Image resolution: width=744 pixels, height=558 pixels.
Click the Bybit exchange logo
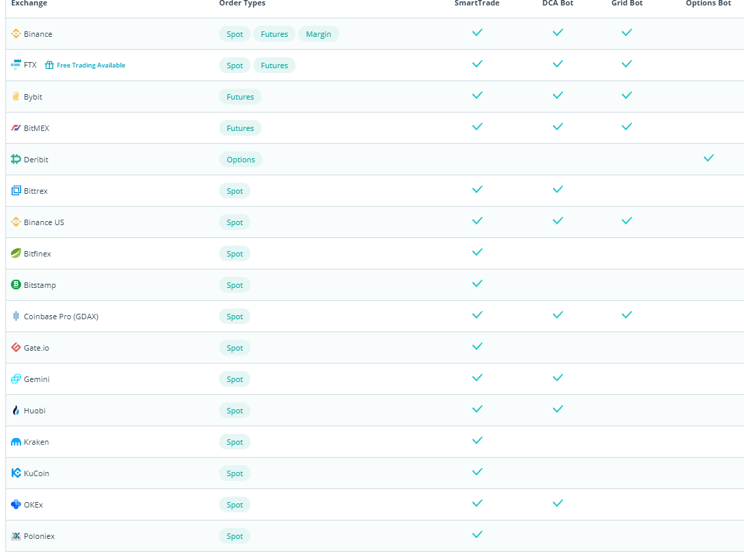tap(16, 96)
